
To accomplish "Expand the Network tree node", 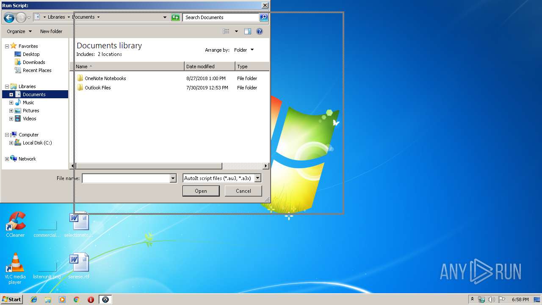I will pos(7,159).
